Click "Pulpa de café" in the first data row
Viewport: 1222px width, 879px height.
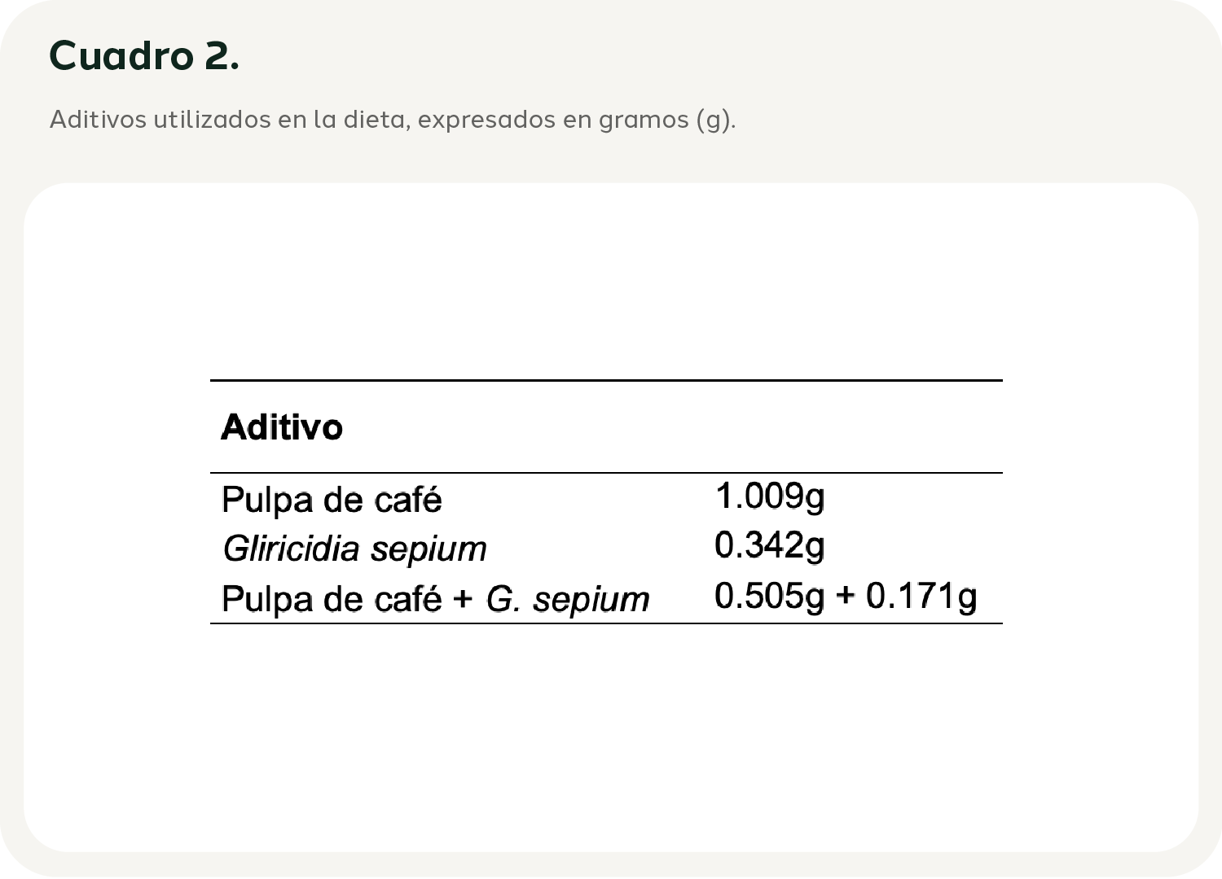coord(332,500)
